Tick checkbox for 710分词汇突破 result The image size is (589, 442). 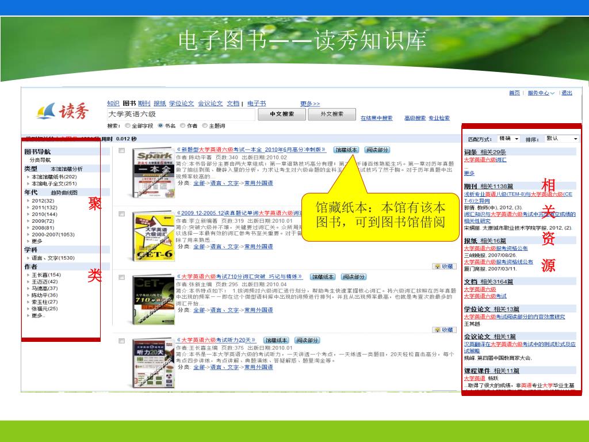point(122,277)
